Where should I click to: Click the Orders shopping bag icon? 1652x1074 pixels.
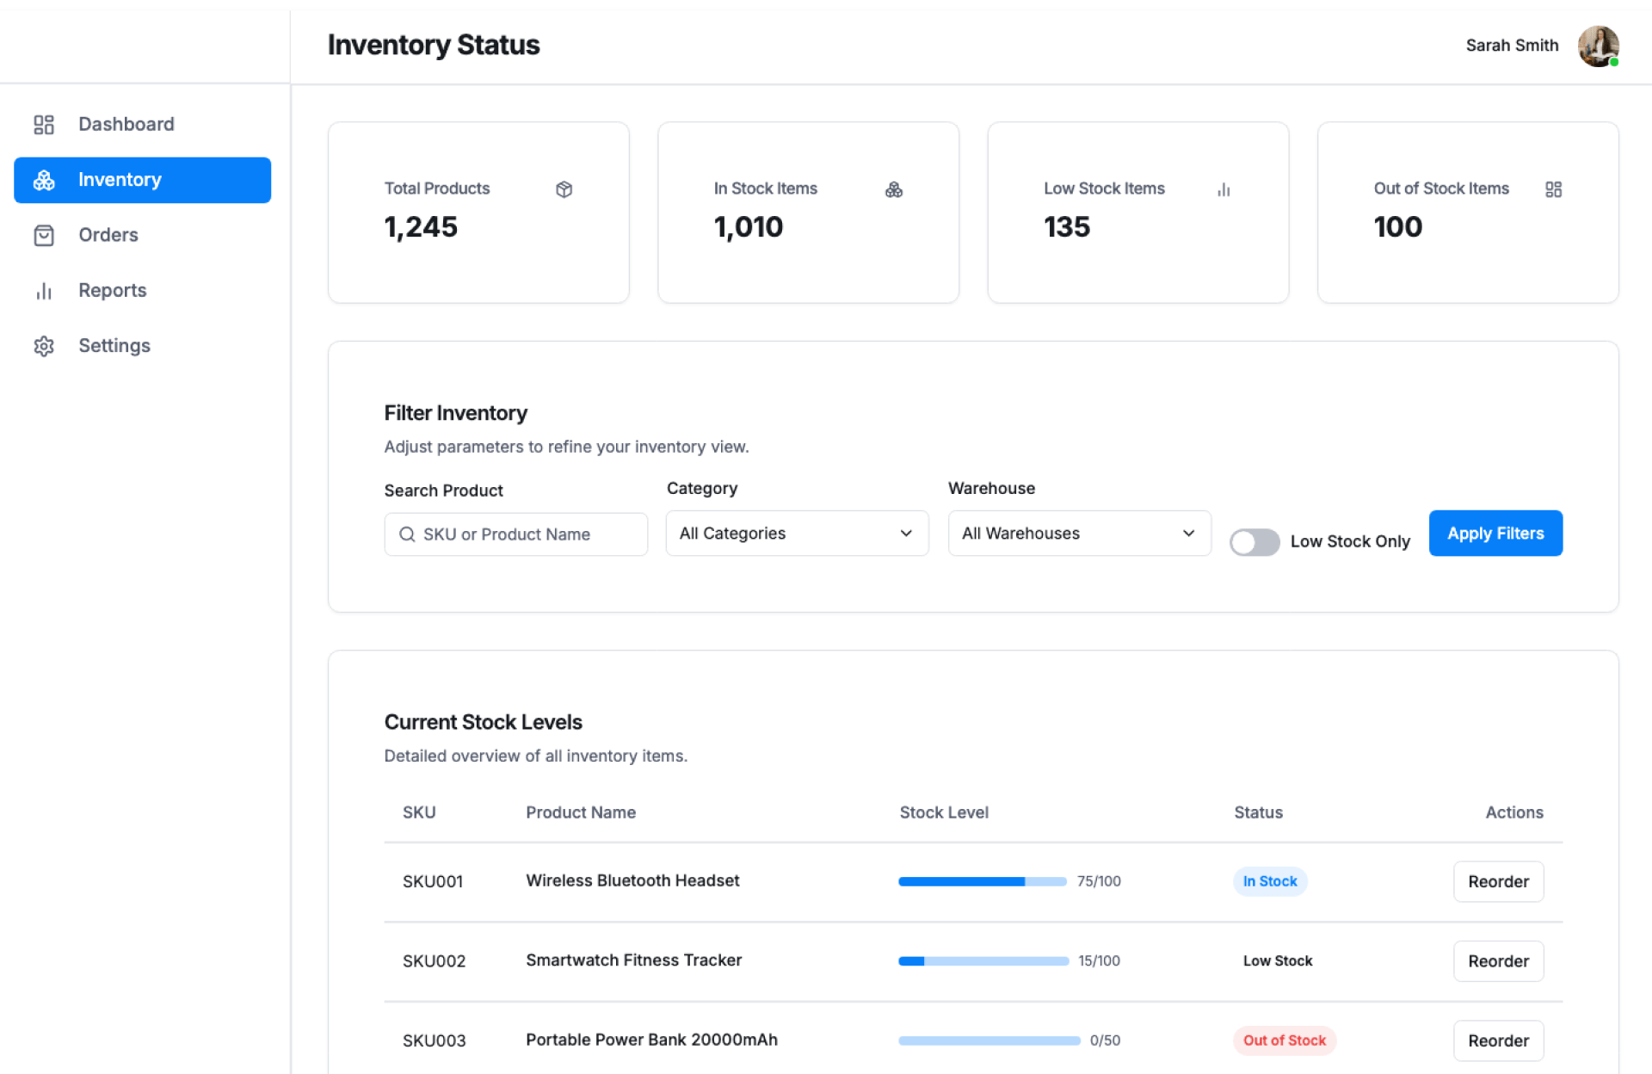point(44,235)
